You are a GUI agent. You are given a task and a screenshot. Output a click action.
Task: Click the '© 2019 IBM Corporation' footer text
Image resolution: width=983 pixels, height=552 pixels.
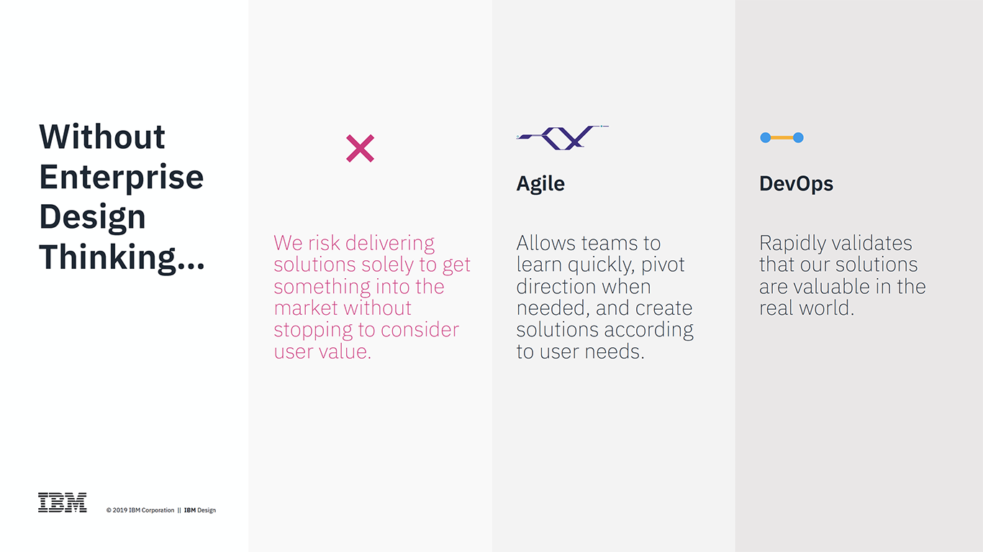[x=140, y=510]
